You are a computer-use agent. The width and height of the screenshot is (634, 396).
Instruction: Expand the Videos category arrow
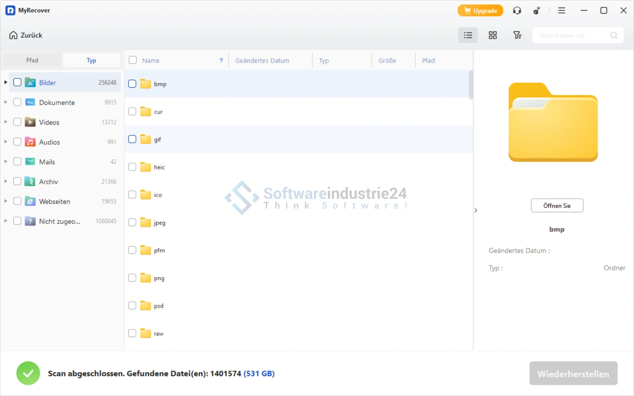tap(6, 122)
